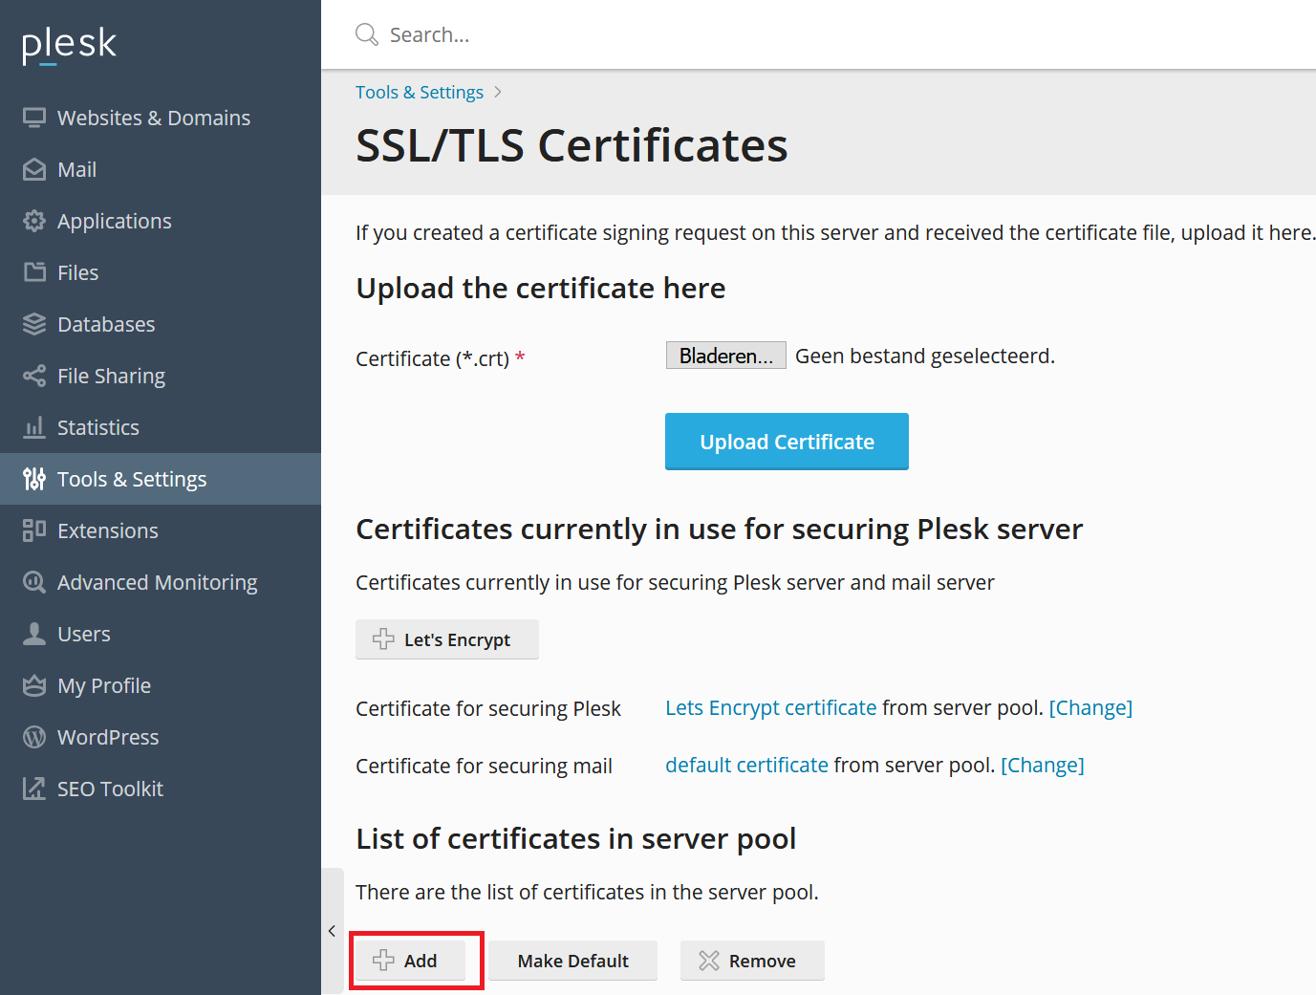The height and width of the screenshot is (995, 1316).
Task: Click Make Default button
Action: click(x=573, y=961)
